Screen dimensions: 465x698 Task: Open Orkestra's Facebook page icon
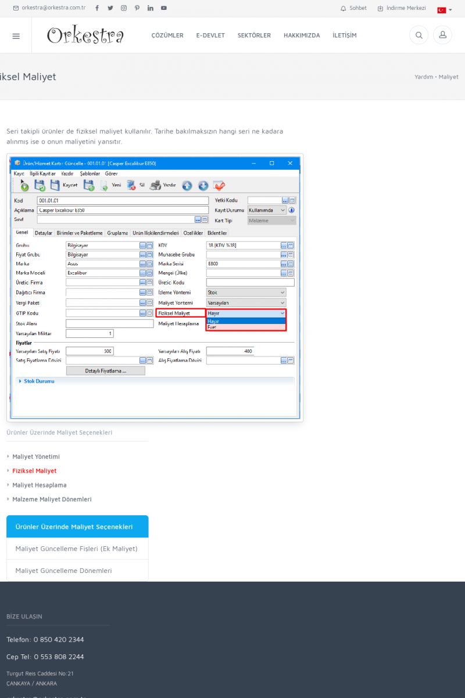click(97, 8)
